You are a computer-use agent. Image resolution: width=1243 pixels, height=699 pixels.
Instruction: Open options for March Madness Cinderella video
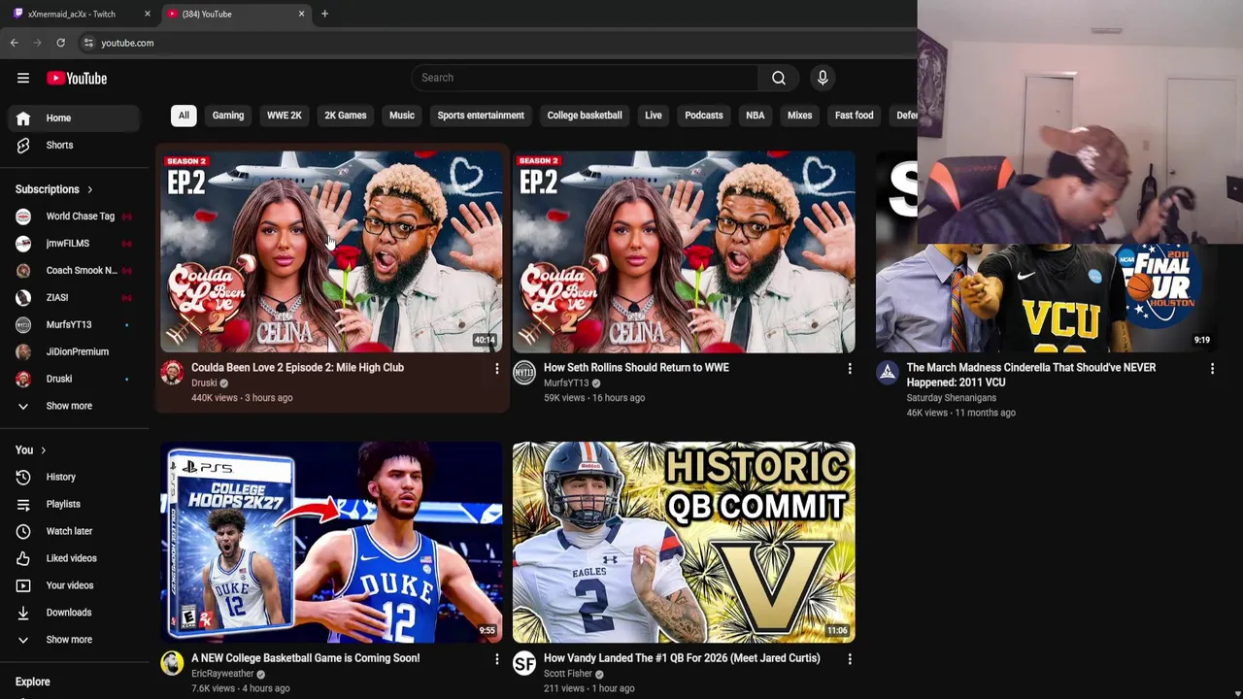tap(1212, 369)
